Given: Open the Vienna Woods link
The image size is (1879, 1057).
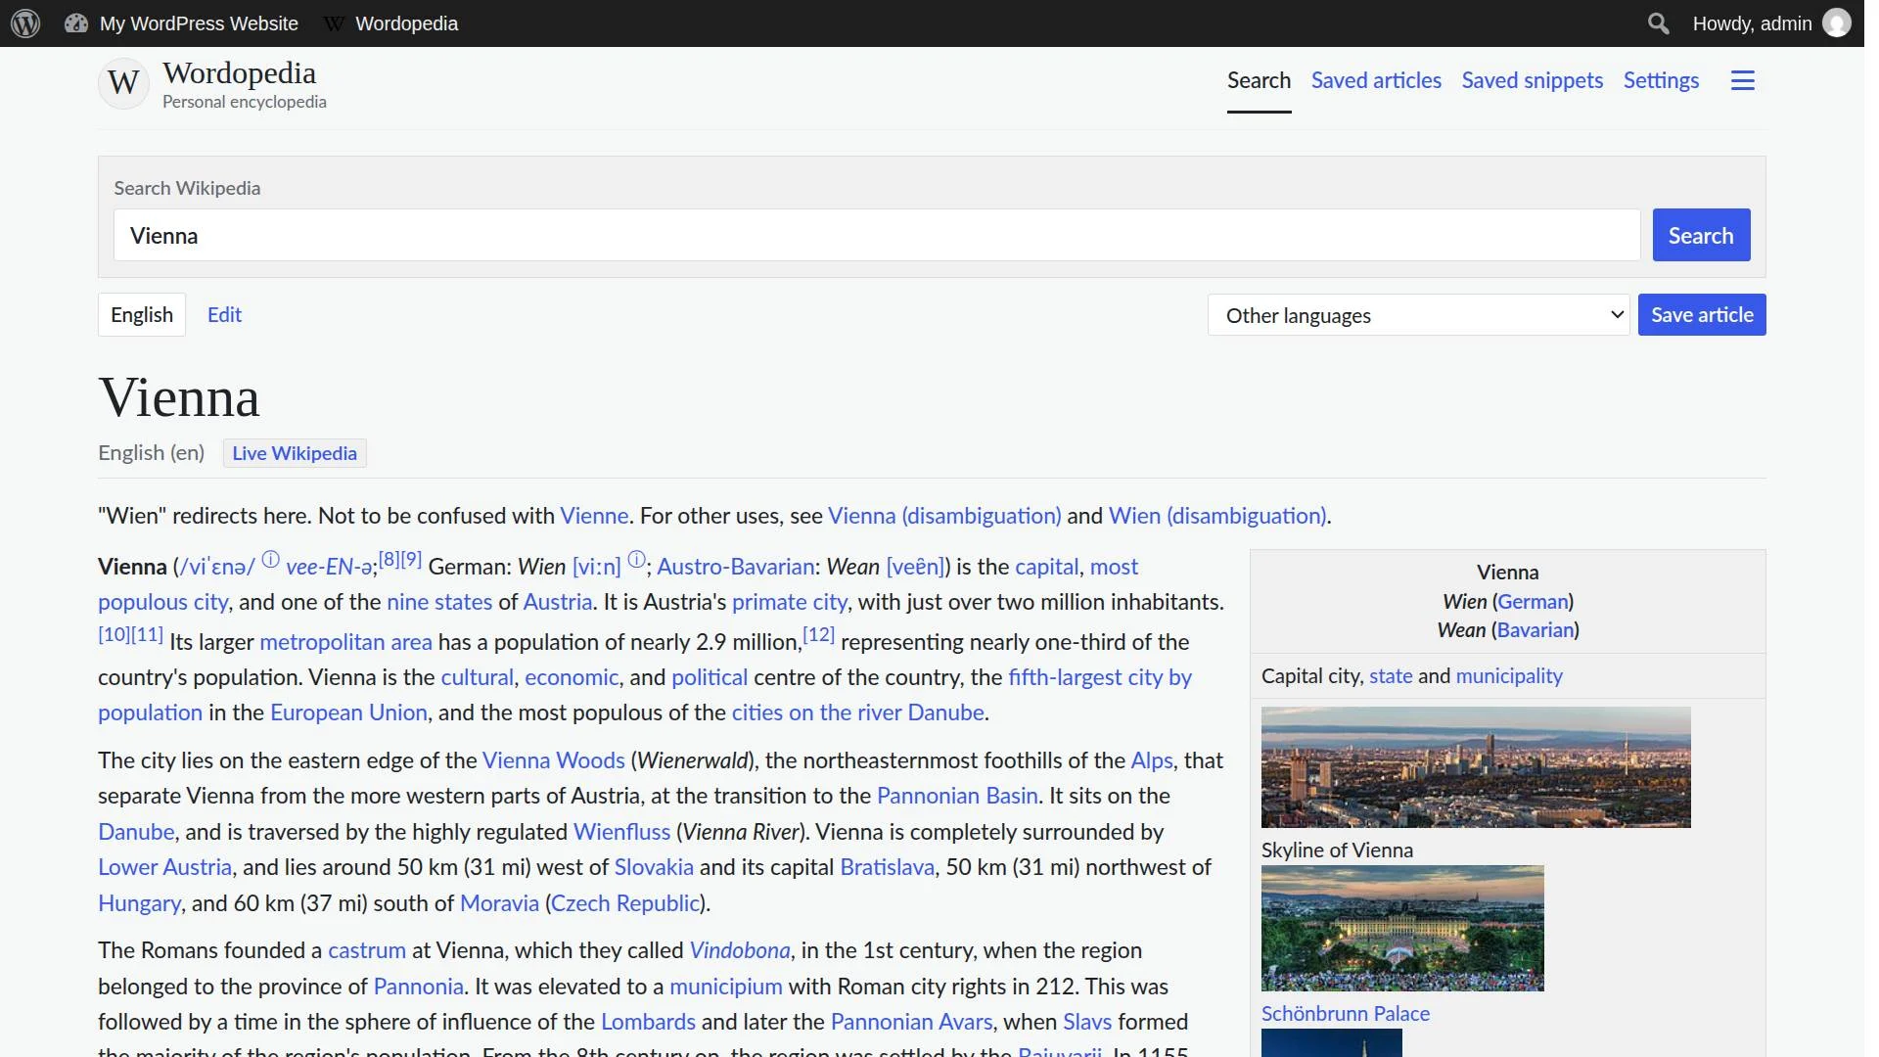Looking at the screenshot, I should [x=554, y=760].
